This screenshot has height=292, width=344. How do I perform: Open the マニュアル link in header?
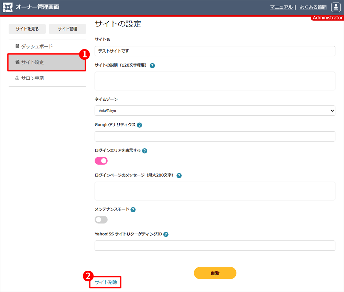(281, 7)
